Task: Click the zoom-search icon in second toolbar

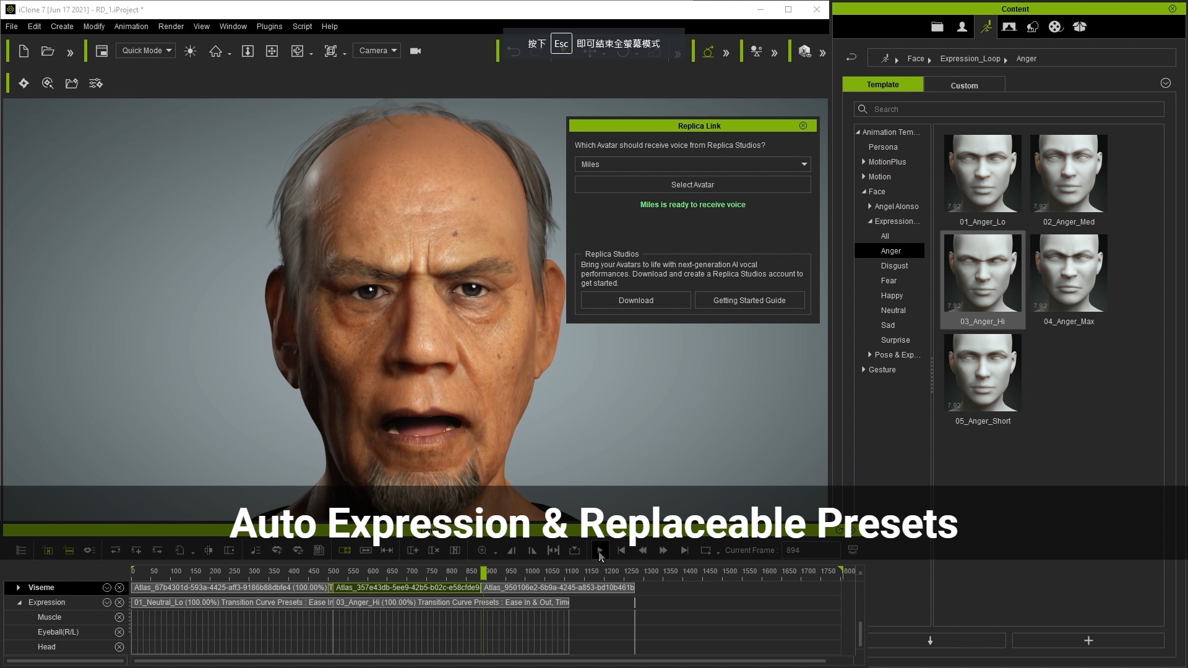Action: tap(48, 83)
